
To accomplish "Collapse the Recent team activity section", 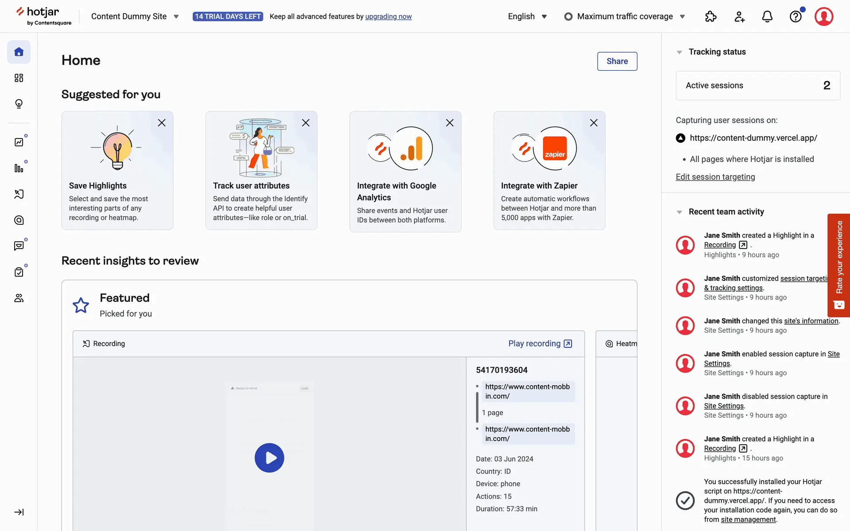I will 679,212.
